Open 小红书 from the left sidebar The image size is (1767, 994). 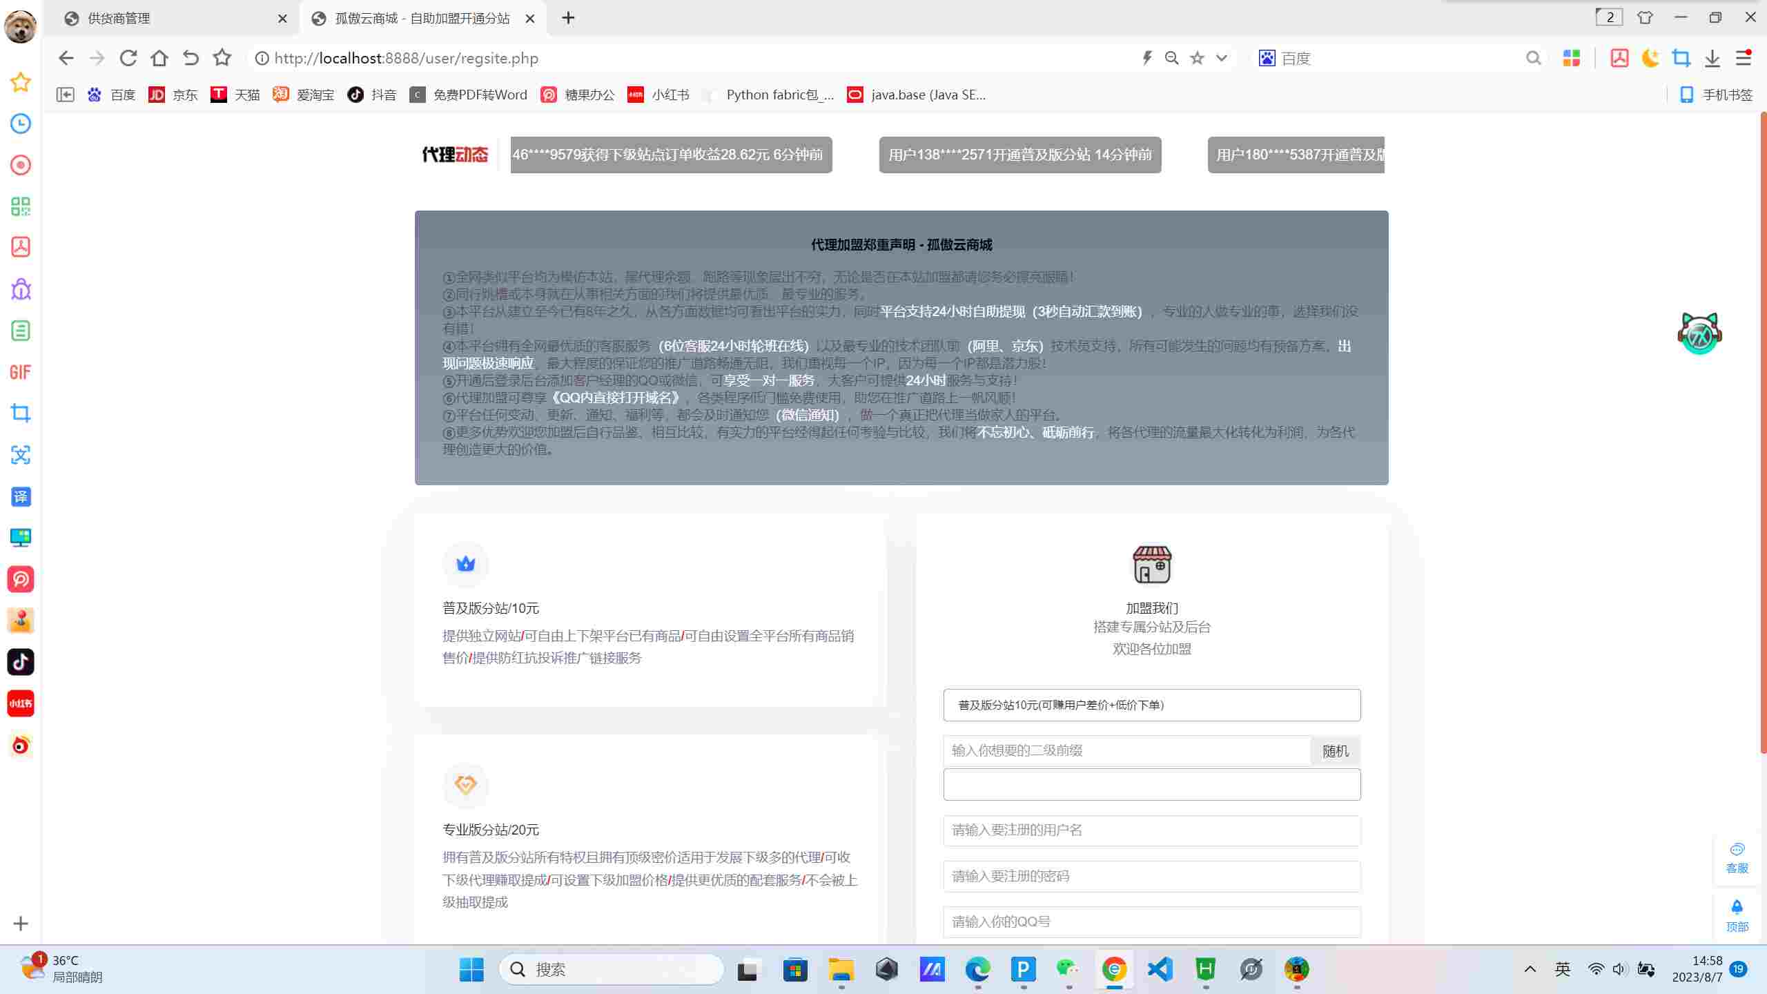tap(21, 703)
